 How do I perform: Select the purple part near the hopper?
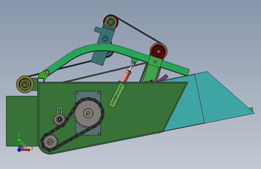163,78
